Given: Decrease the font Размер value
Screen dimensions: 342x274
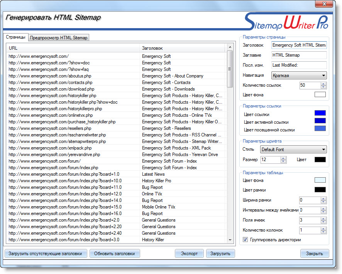Looking at the screenshot, I should (x=283, y=161).
